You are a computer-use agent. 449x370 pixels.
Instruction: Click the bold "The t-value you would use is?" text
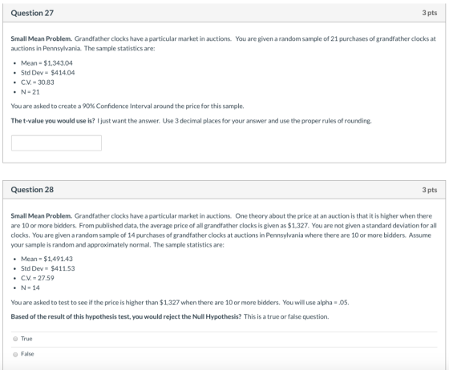coord(53,121)
